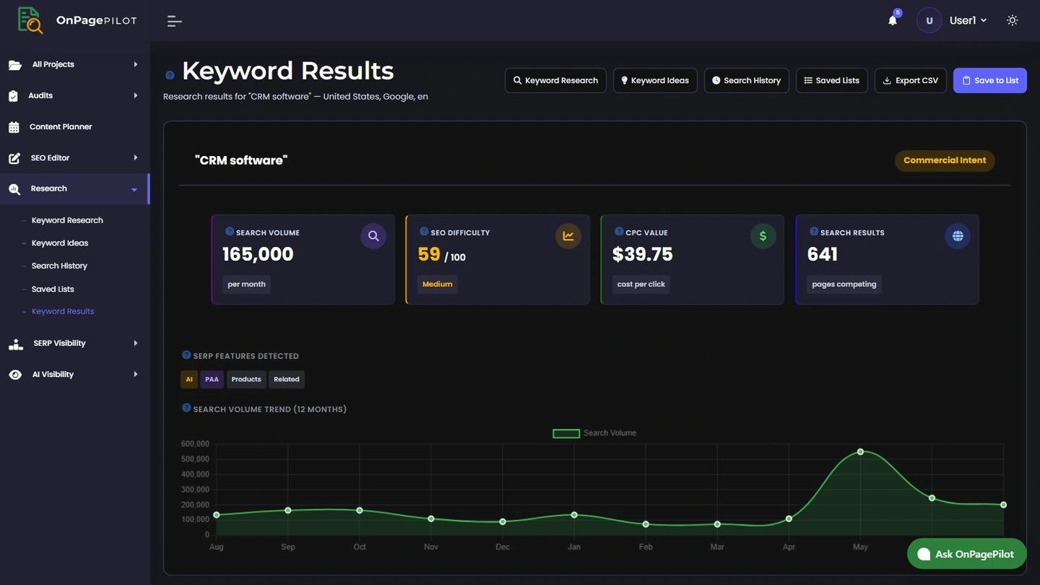Click the chart icon in SEO Difficulty card
Viewport: 1040px width, 585px height.
pos(568,236)
